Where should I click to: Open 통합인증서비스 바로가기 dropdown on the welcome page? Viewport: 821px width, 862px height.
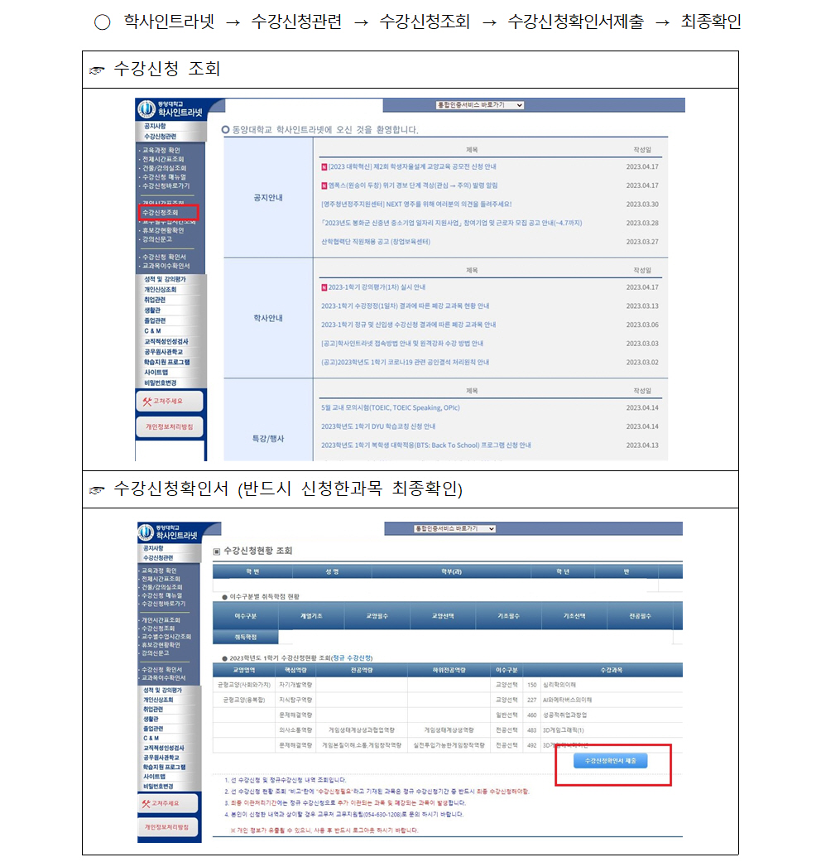pos(480,105)
